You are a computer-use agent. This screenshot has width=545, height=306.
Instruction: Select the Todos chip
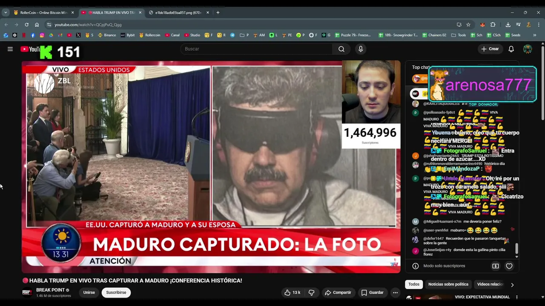(x=414, y=284)
